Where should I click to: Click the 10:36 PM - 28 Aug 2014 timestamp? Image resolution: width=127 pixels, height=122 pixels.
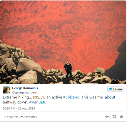pos(19,108)
